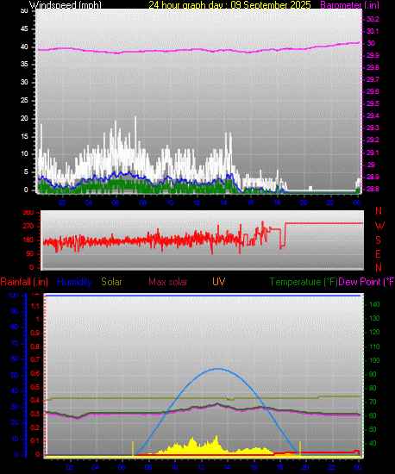Click the 1.1 rainfall axis value
395x474 pixels.
click(35, 306)
